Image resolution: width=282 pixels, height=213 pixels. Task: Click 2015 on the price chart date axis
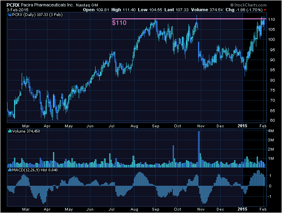[243, 126]
